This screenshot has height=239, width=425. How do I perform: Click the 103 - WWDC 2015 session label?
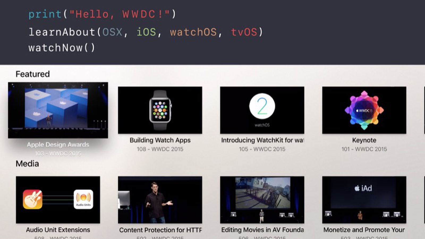pyautogui.click(x=58, y=153)
